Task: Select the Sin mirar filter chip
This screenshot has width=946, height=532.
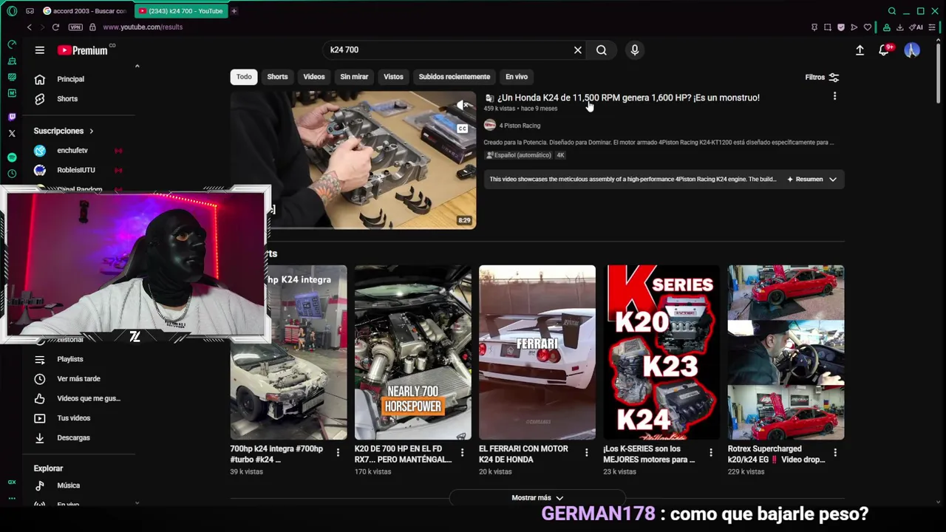Action: [354, 77]
